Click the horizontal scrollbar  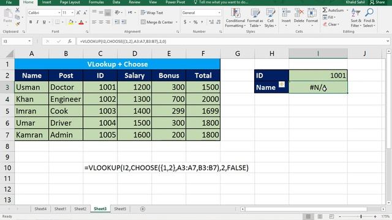(x=306, y=209)
